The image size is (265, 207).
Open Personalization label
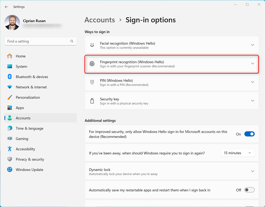pyautogui.click(x=28, y=97)
